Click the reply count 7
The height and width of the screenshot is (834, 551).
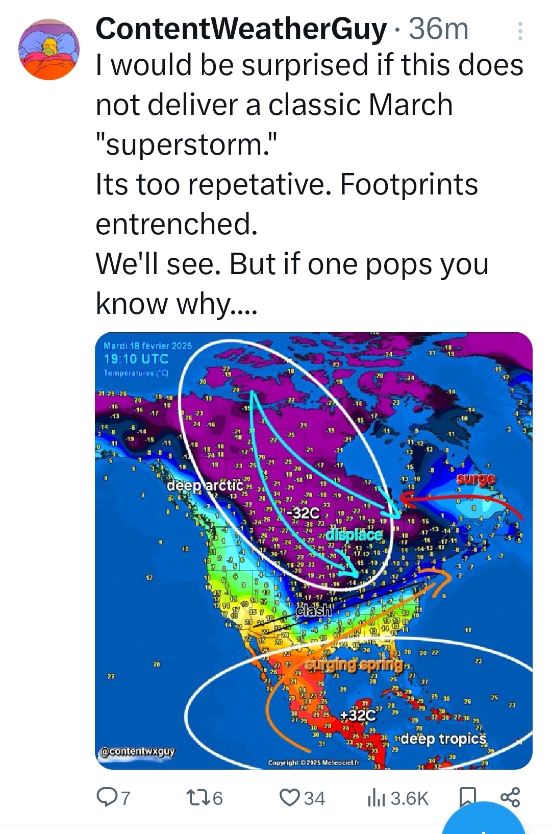coord(126,798)
